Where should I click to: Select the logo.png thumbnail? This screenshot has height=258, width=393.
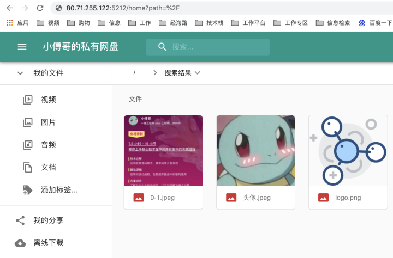348,150
